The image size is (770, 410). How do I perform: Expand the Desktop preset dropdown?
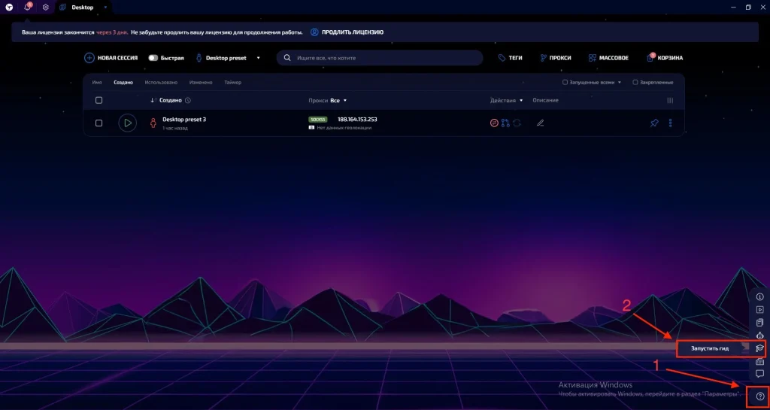tap(259, 58)
